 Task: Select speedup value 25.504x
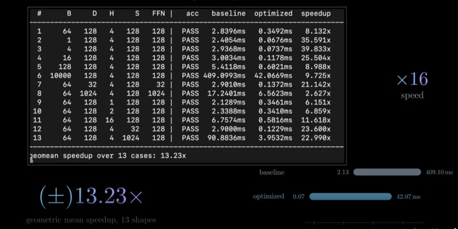click(316, 58)
